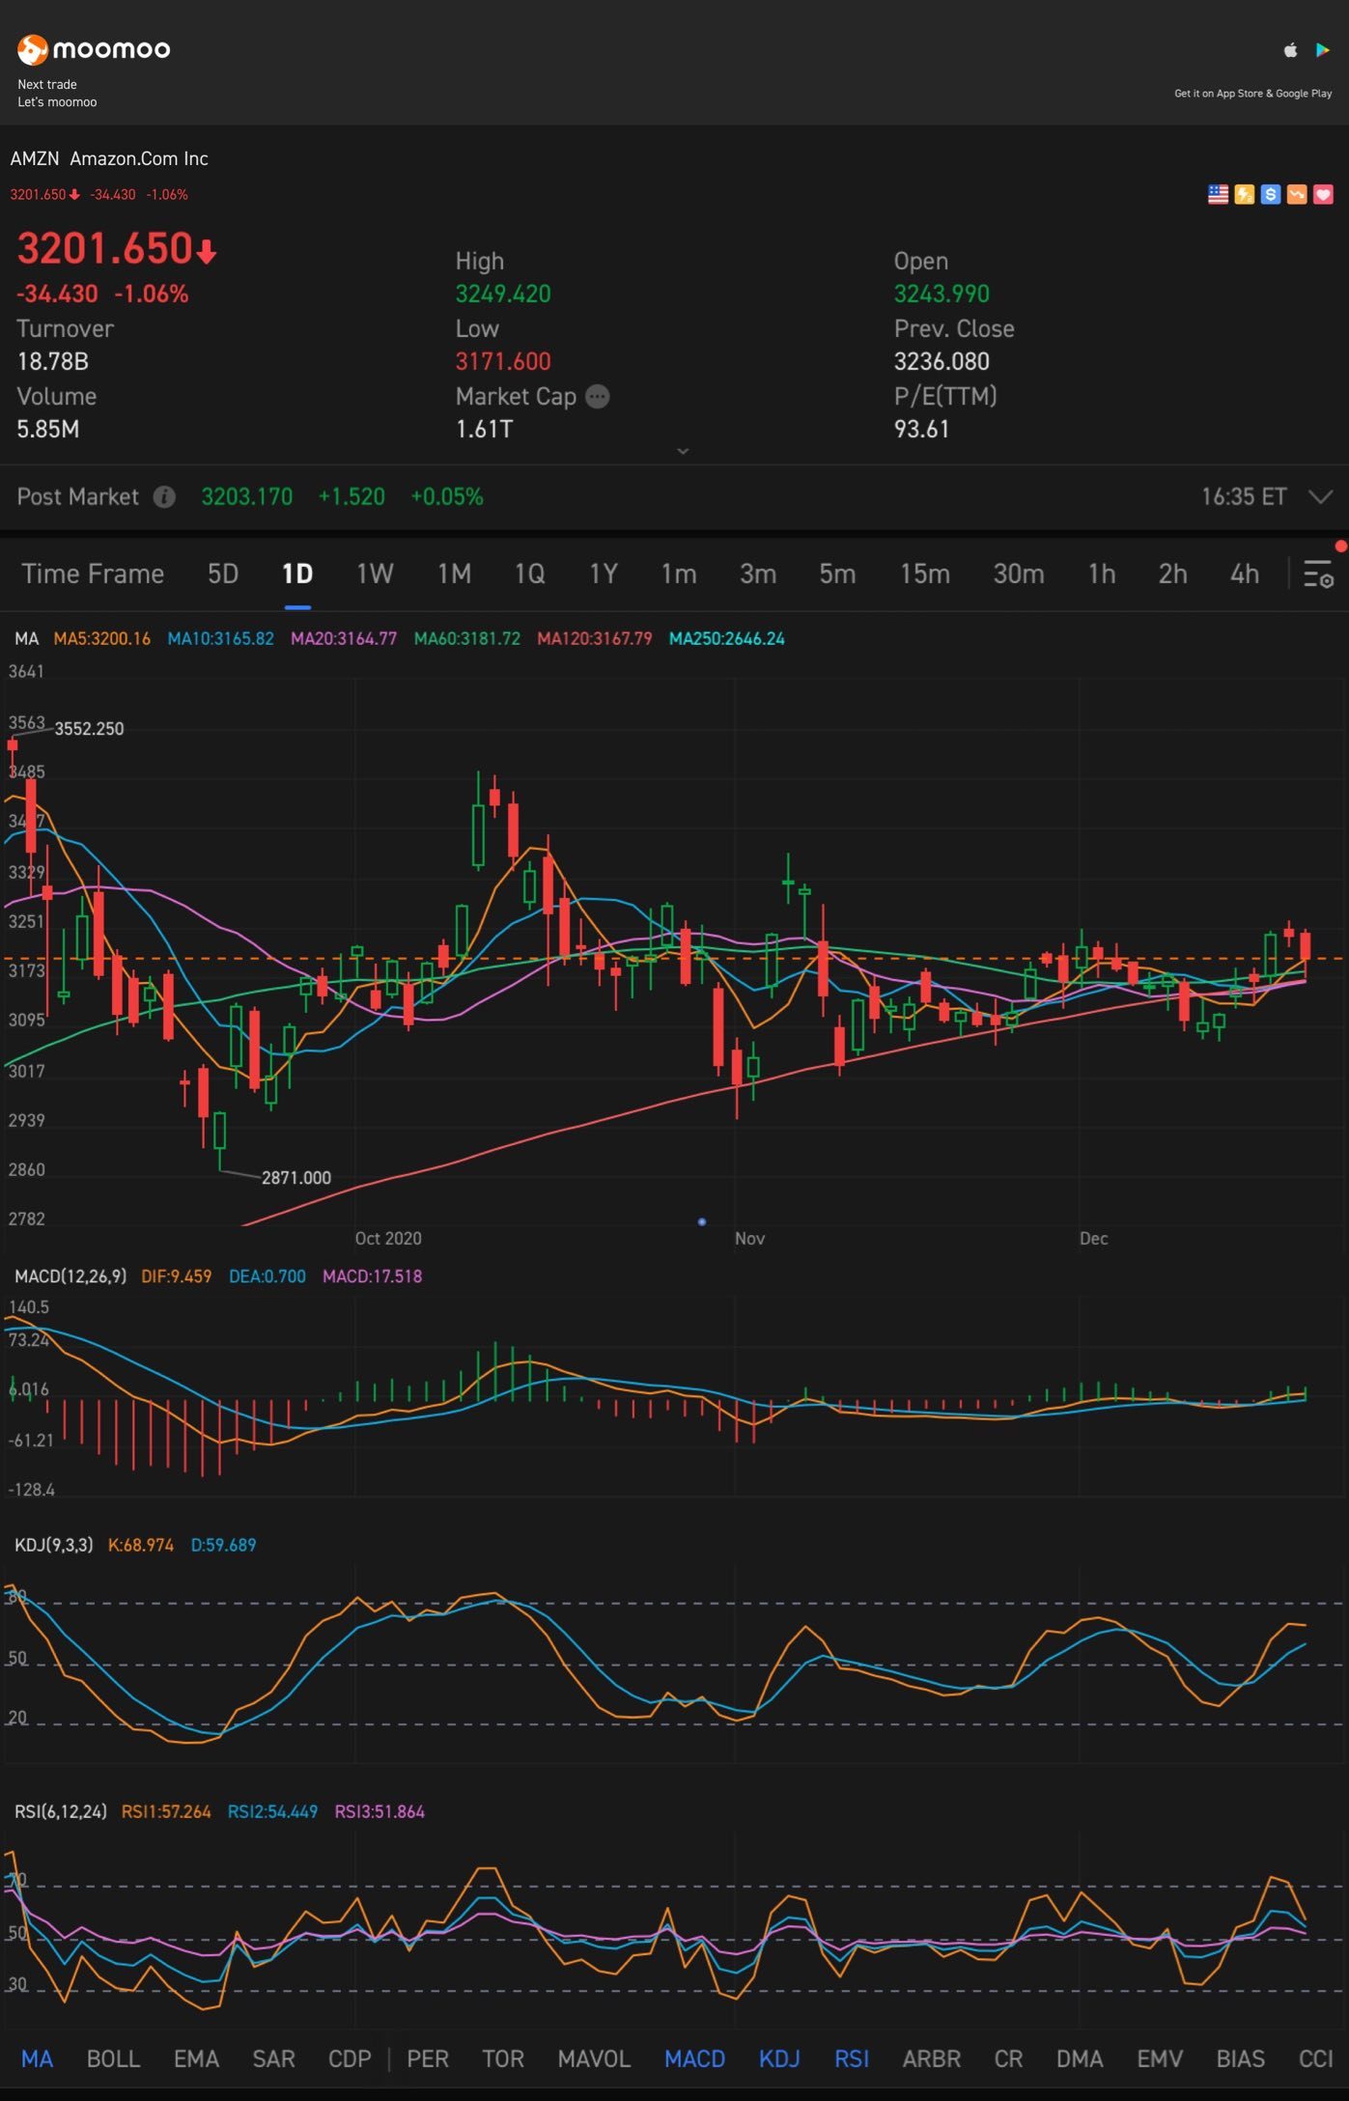Image resolution: width=1349 pixels, height=2101 pixels.
Task: Choose the 15m time frame
Action: 925,574
